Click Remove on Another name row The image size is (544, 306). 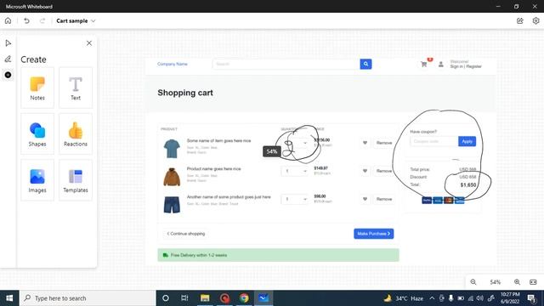[x=384, y=199]
